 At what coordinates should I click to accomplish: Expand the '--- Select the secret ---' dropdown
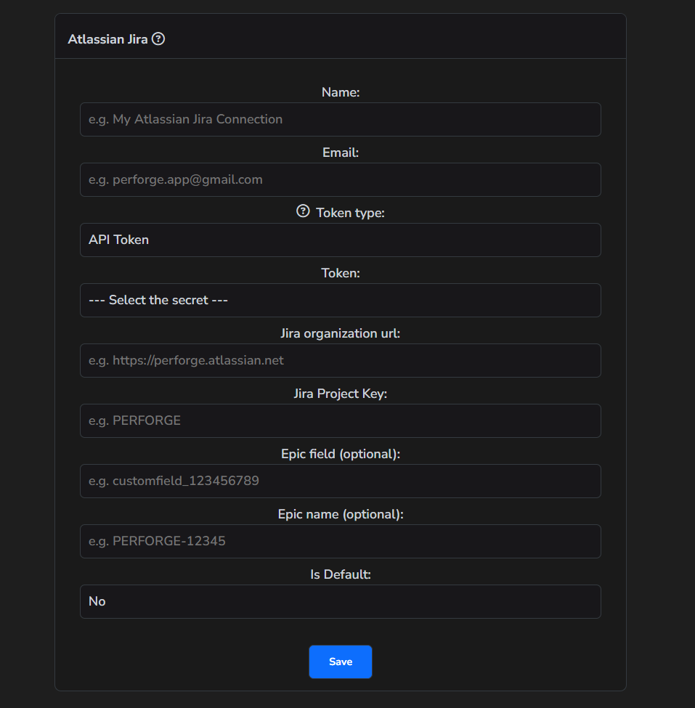[340, 300]
